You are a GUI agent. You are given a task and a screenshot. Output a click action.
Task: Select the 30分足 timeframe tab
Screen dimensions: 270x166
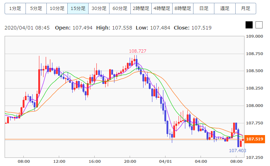[99, 8]
